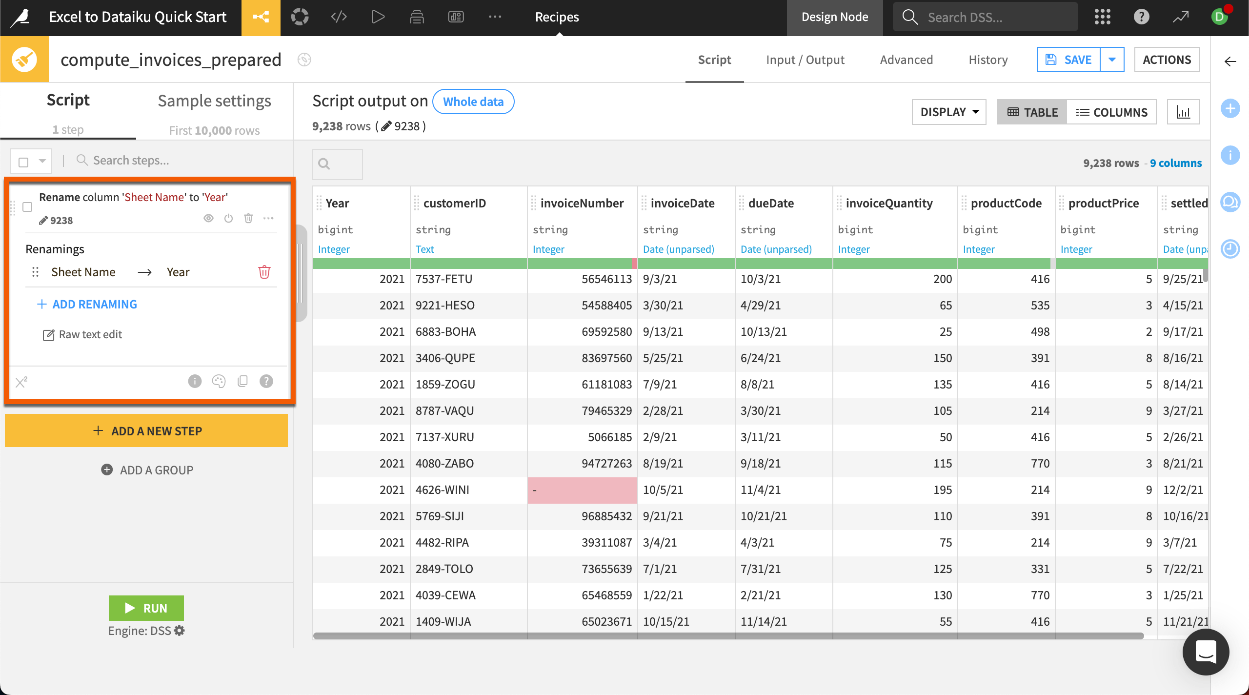Disable the Rename step with power toggle
1249x695 pixels.
229,218
